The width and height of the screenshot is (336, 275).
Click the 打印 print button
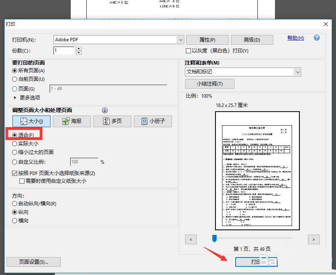[x=256, y=262]
